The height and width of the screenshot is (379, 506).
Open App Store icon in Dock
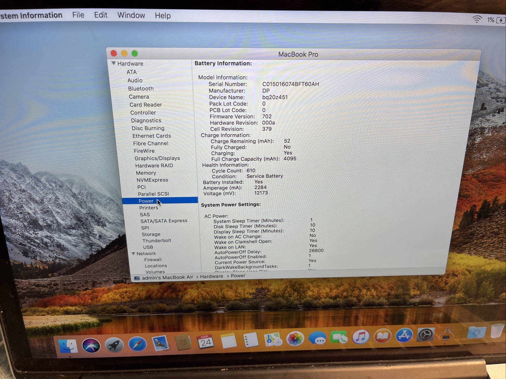tap(404, 335)
